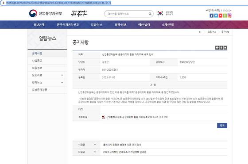Click the browser address bar URL
This screenshot has height=164, width=248.
(x=58, y=3)
